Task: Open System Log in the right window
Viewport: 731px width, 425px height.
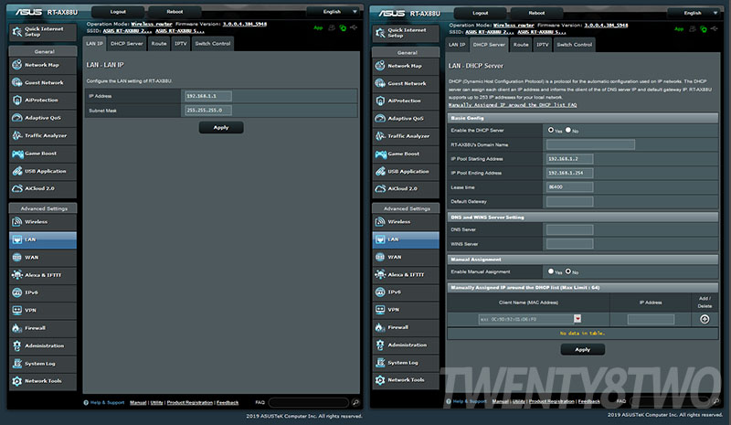Action: [406, 363]
